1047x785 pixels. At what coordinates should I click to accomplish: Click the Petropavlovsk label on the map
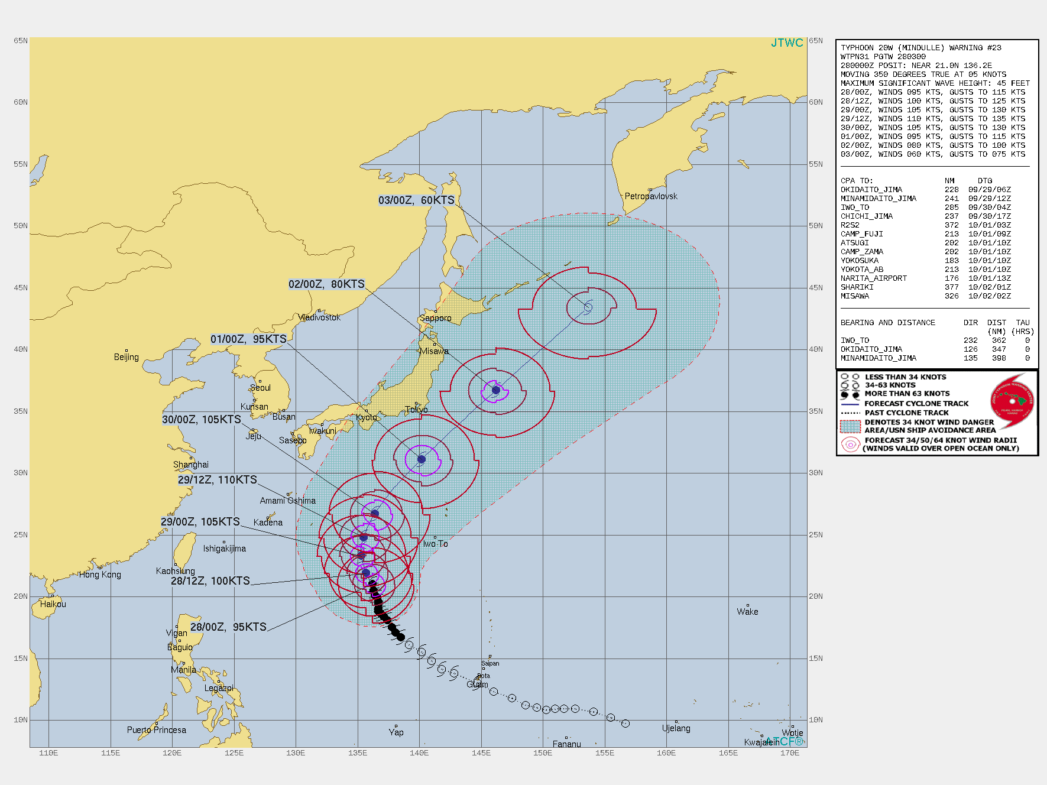pos(651,196)
